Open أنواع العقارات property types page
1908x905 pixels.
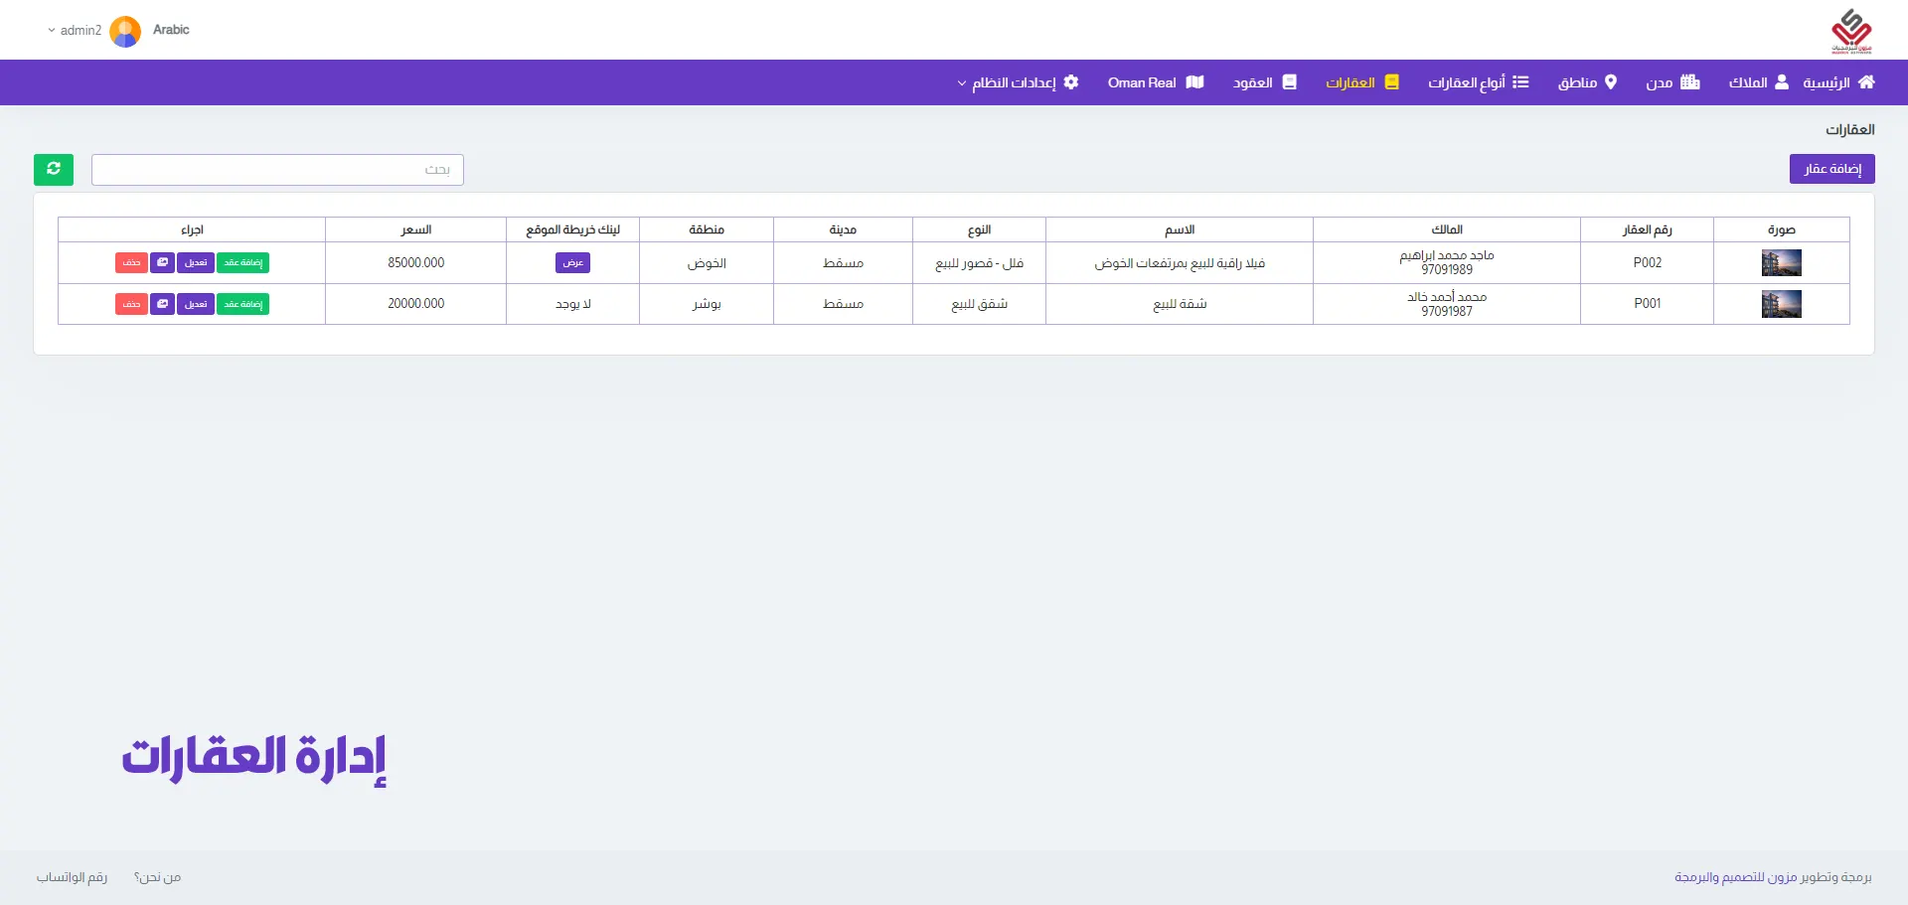tap(1478, 82)
